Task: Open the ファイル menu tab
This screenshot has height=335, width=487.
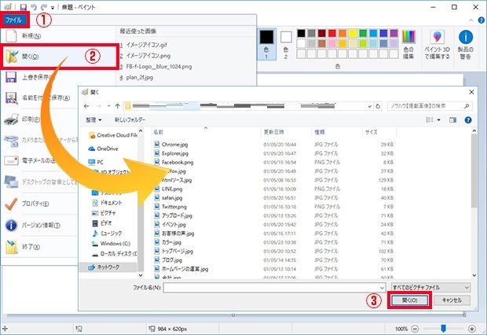Action: point(15,20)
